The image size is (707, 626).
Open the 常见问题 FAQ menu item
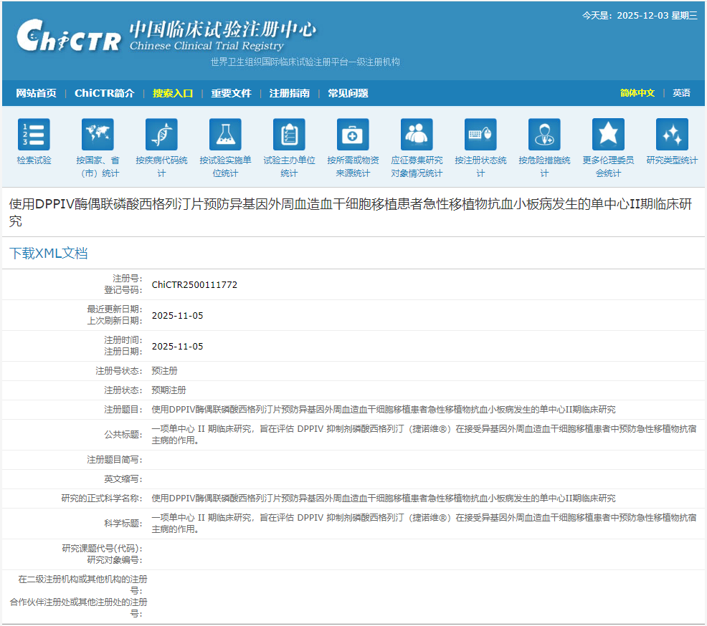coord(348,93)
